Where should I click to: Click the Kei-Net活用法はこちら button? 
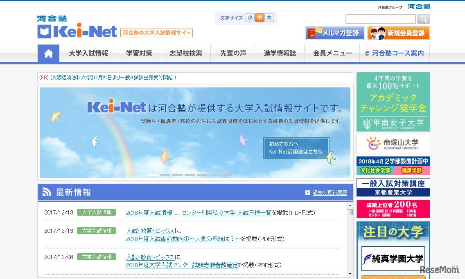point(296,148)
